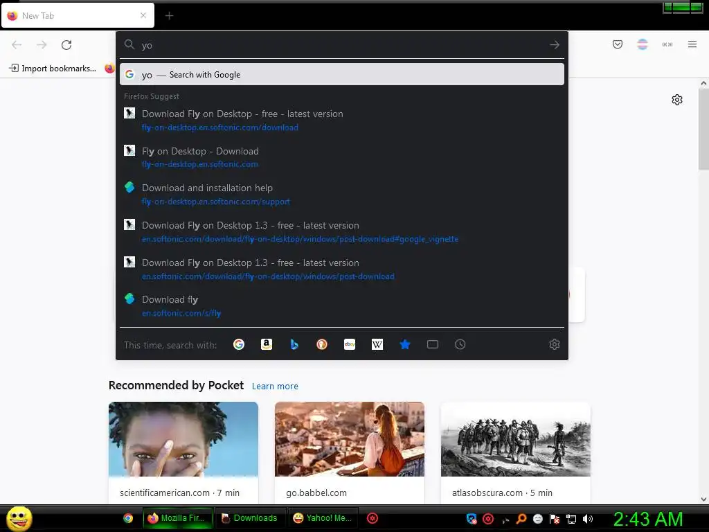Image resolution: width=709 pixels, height=532 pixels.
Task: Search open tabs using the tab icon
Action: [x=433, y=345]
